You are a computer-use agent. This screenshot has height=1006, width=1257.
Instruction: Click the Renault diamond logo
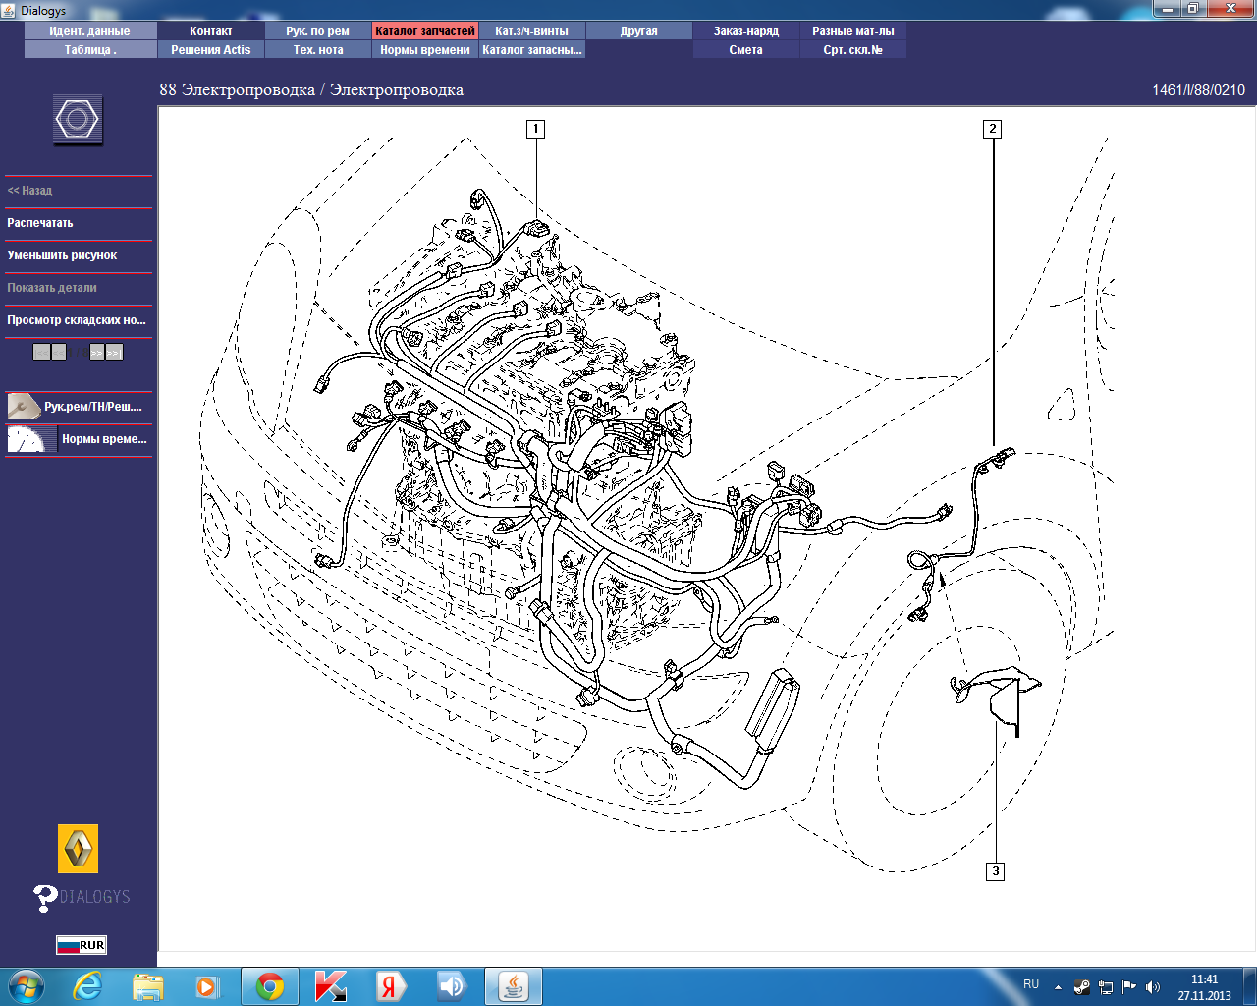point(78,849)
